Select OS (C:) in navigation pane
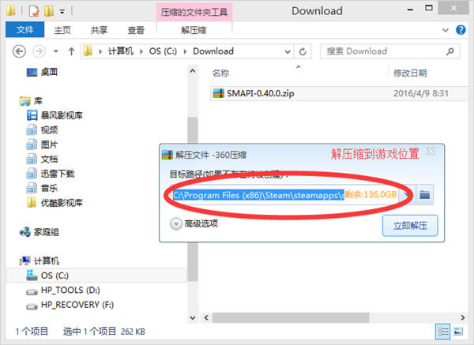The image size is (474, 345). pos(55,276)
